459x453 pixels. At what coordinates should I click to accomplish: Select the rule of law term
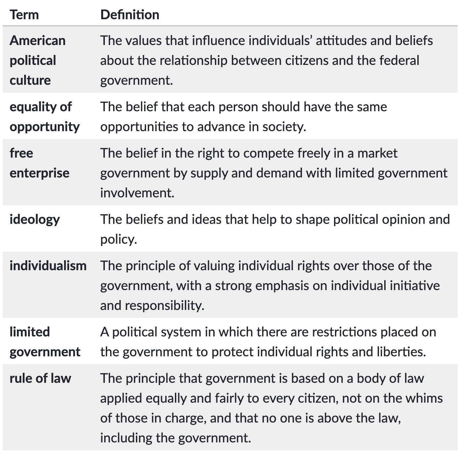point(40,378)
